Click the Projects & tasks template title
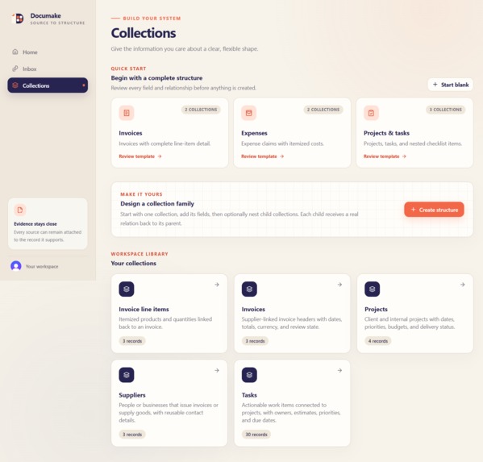 point(386,133)
